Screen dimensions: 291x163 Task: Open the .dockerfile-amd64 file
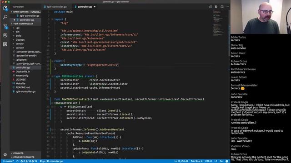click(x=26, y=56)
